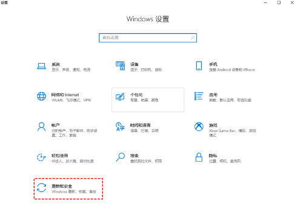Open the System laptop icon
This screenshot has width=295, height=218.
pos(42,66)
